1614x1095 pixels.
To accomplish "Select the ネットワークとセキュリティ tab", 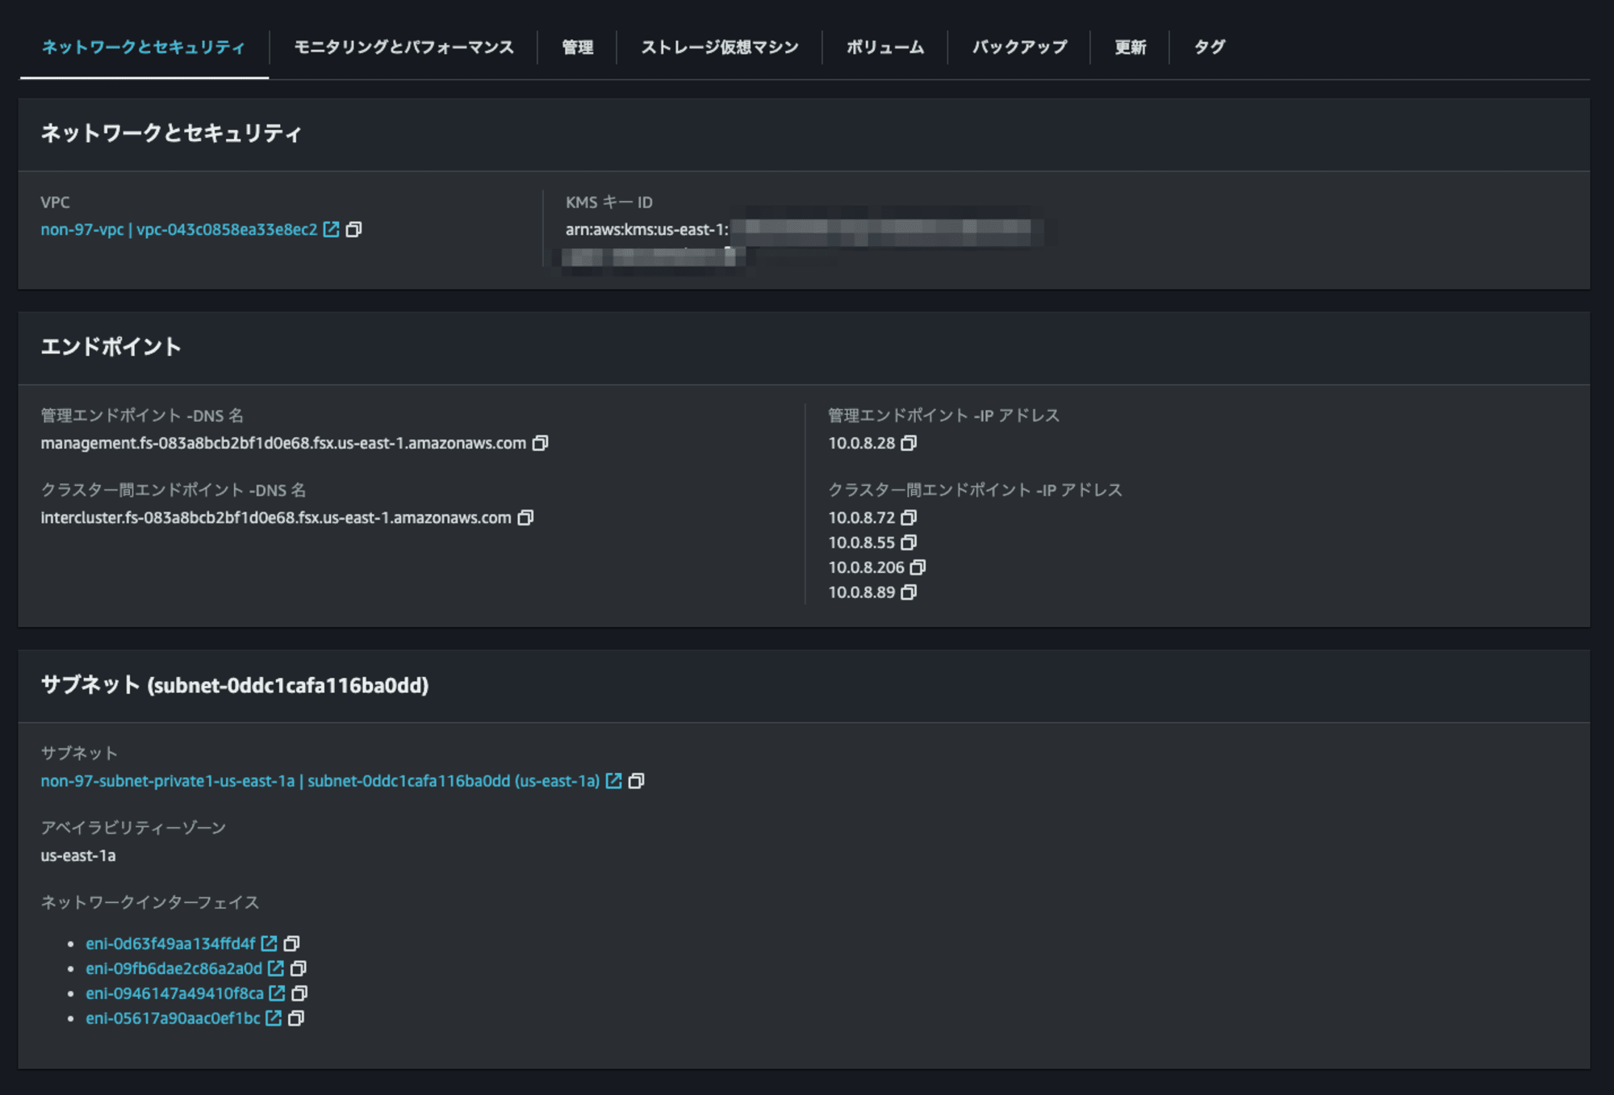I will point(144,48).
